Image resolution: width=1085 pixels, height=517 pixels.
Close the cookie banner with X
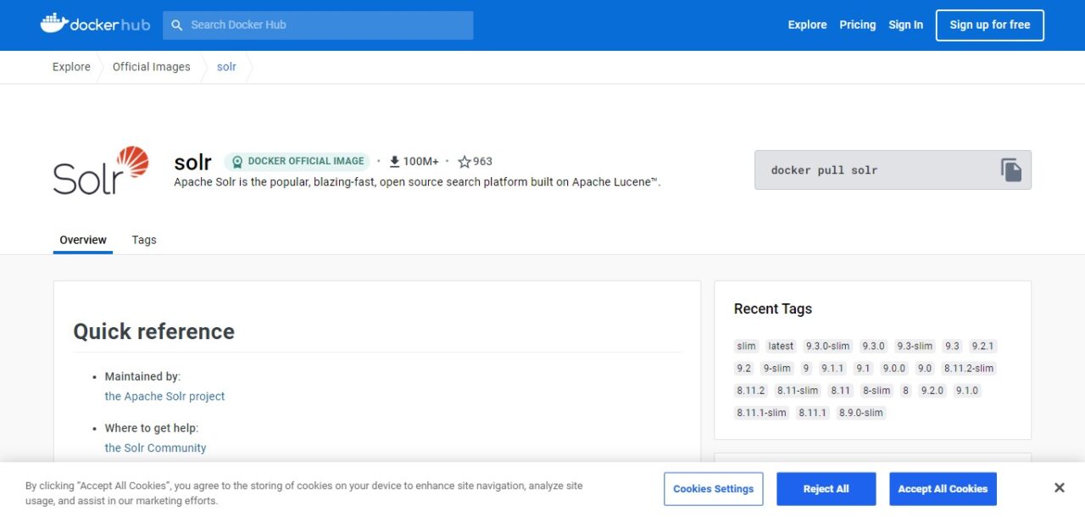coord(1059,488)
